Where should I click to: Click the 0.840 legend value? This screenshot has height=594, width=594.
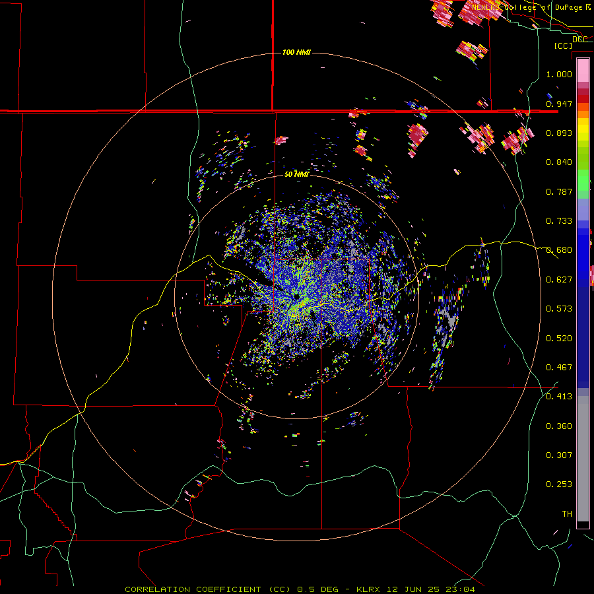click(x=559, y=162)
